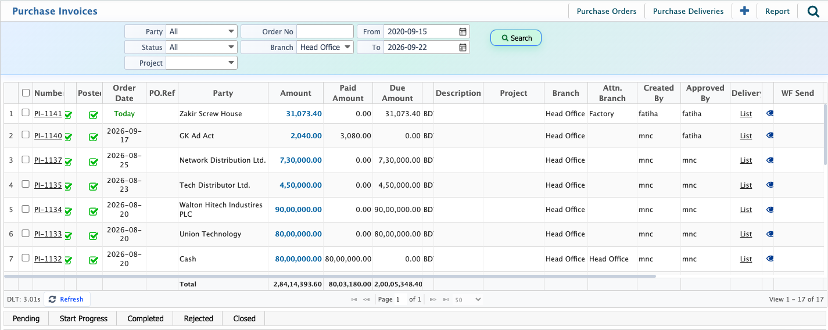Open the Purchase Deliveries menu item
828x330 pixels.
(x=688, y=11)
